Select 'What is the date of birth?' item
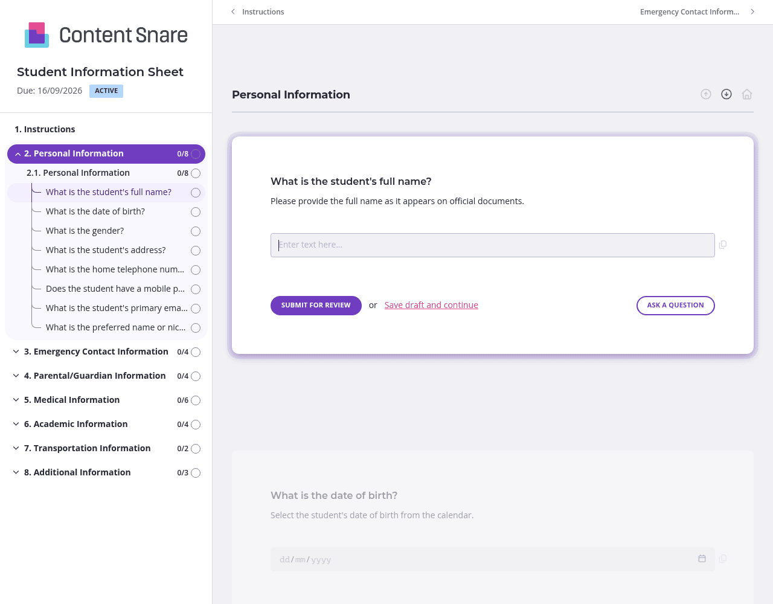This screenshot has width=773, height=604. coord(95,211)
